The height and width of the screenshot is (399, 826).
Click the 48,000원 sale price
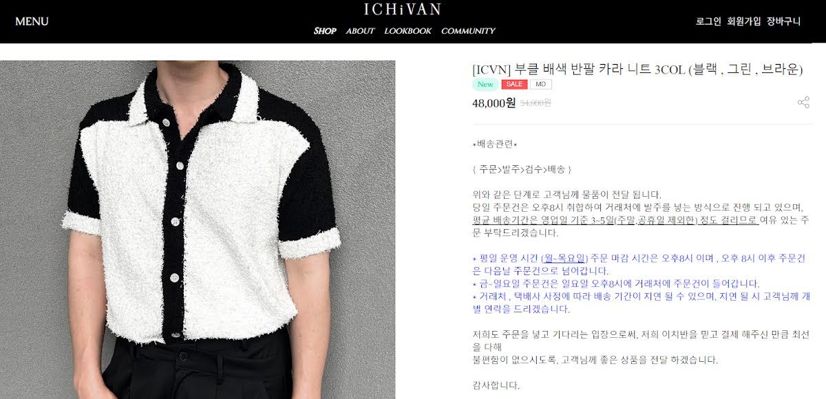[494, 103]
